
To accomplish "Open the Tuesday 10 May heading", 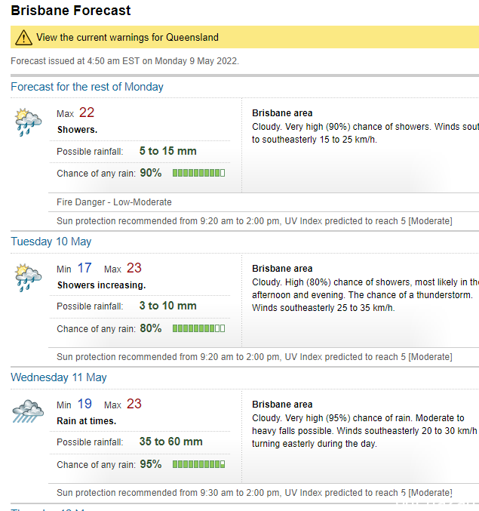I will [x=51, y=242].
